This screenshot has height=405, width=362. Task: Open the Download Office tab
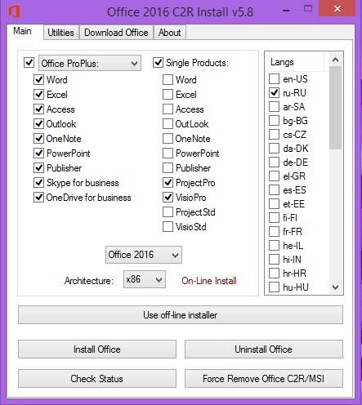click(116, 33)
